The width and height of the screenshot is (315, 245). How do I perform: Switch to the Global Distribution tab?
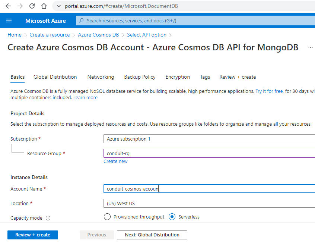tap(55, 77)
